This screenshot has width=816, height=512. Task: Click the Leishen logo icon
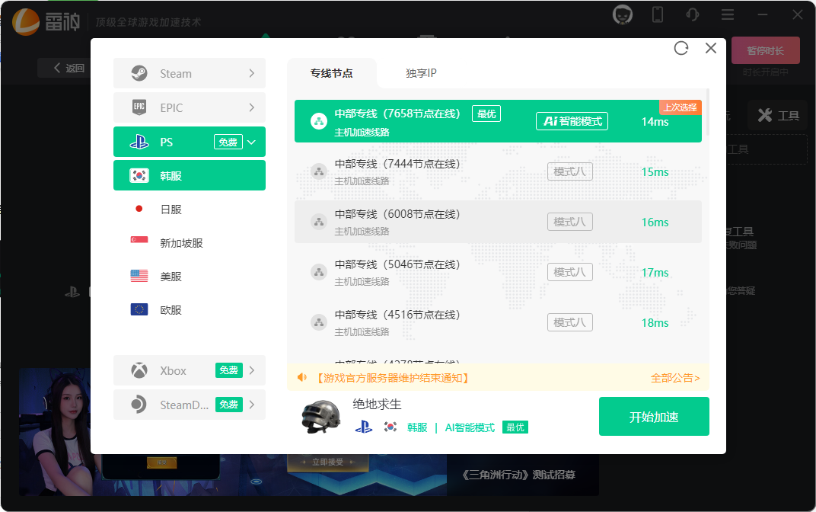26,22
